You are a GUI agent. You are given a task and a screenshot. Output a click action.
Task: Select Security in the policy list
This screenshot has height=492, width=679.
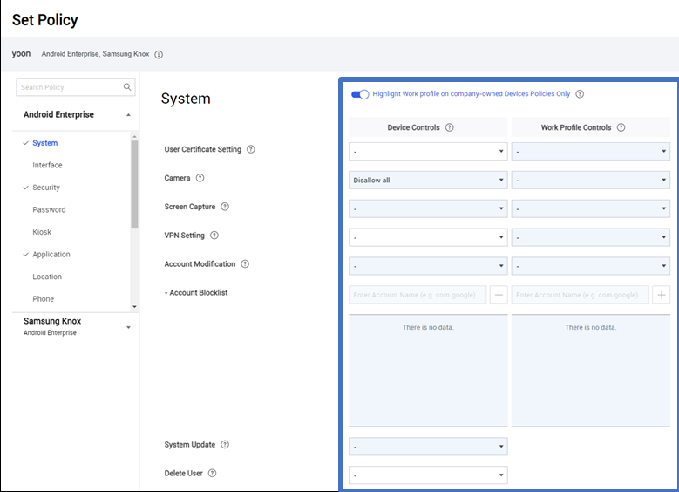tap(46, 188)
